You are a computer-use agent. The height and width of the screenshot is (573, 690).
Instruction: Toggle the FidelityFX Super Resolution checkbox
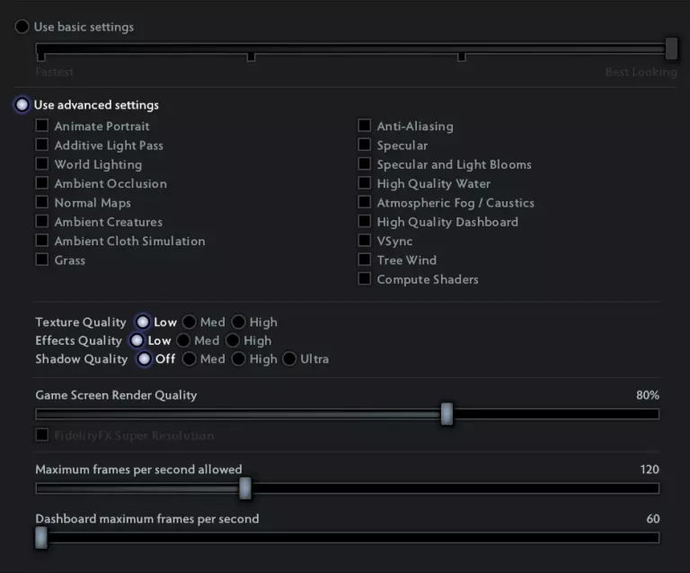point(42,435)
